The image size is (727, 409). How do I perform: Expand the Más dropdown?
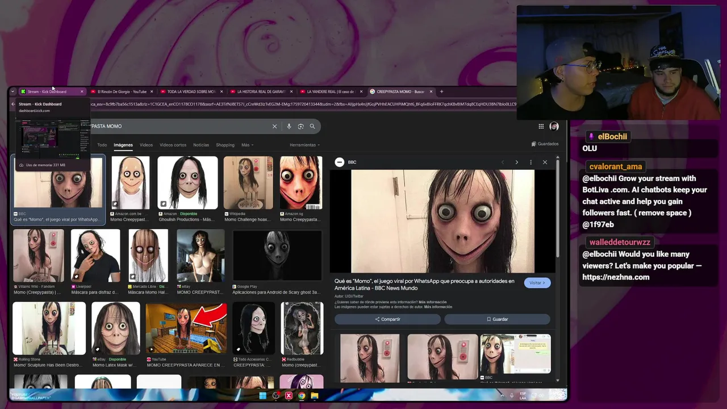[x=247, y=145]
